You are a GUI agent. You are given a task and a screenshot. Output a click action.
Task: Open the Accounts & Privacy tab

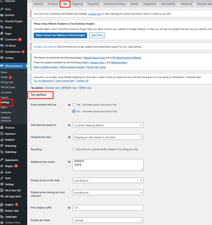pyautogui.click(x=115, y=4)
